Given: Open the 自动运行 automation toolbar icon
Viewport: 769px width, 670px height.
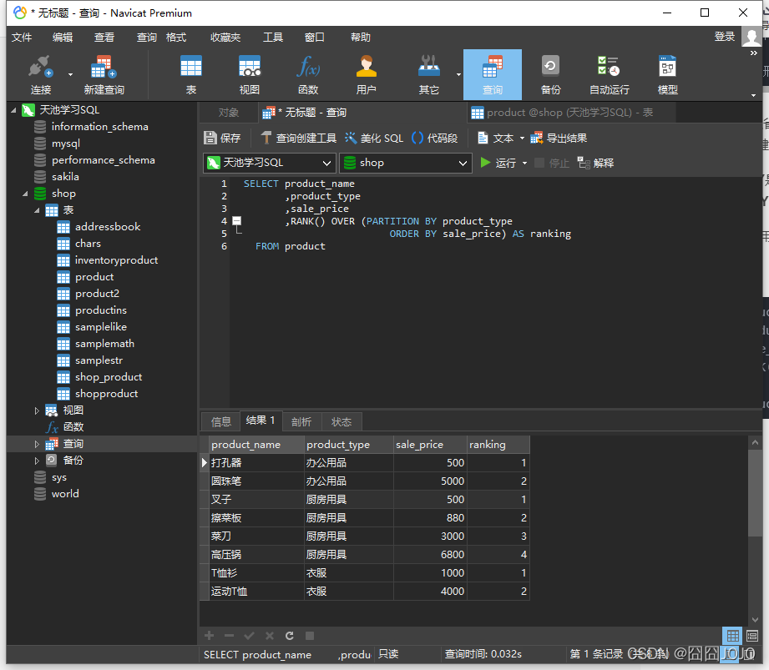Looking at the screenshot, I should click(x=610, y=75).
